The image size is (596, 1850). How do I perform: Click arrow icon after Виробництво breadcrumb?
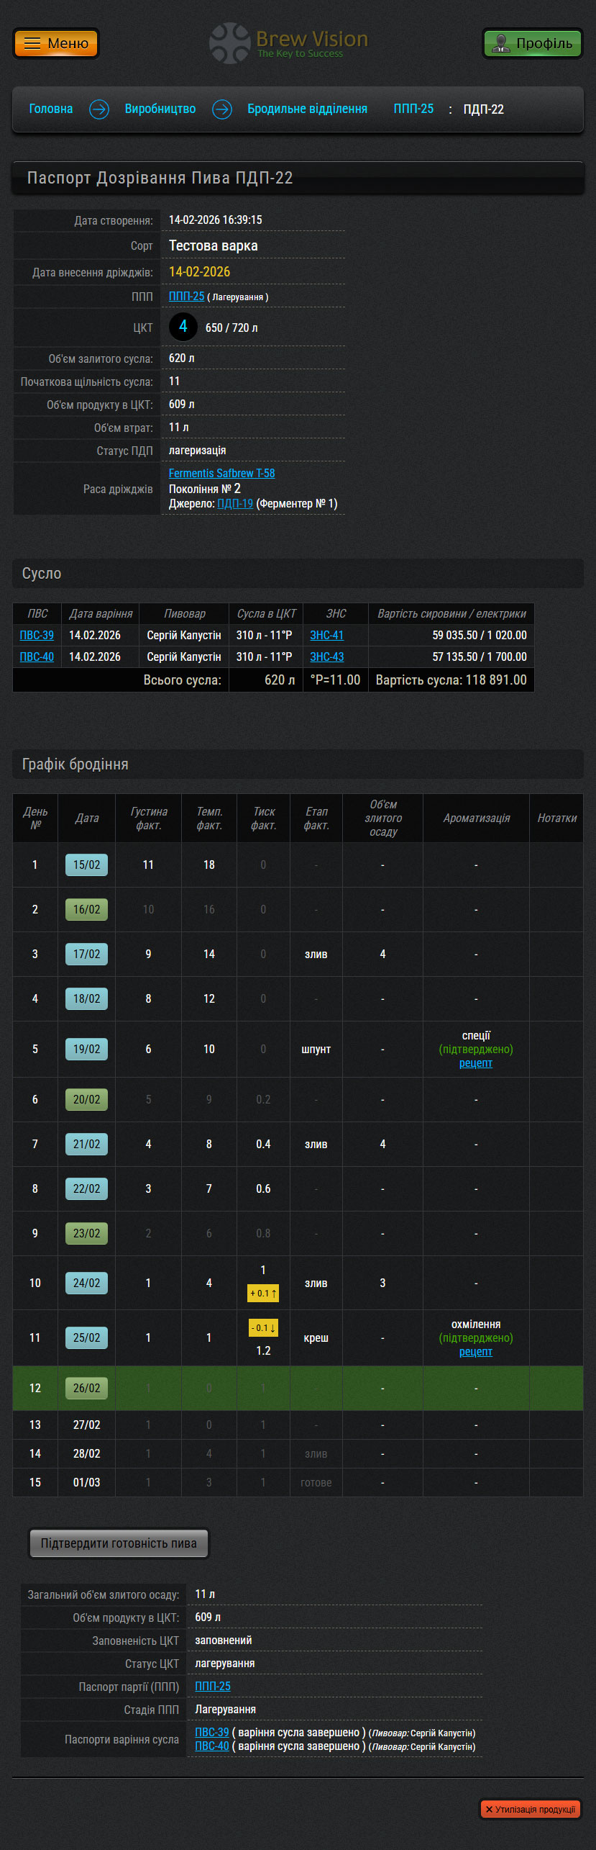coord(222,109)
